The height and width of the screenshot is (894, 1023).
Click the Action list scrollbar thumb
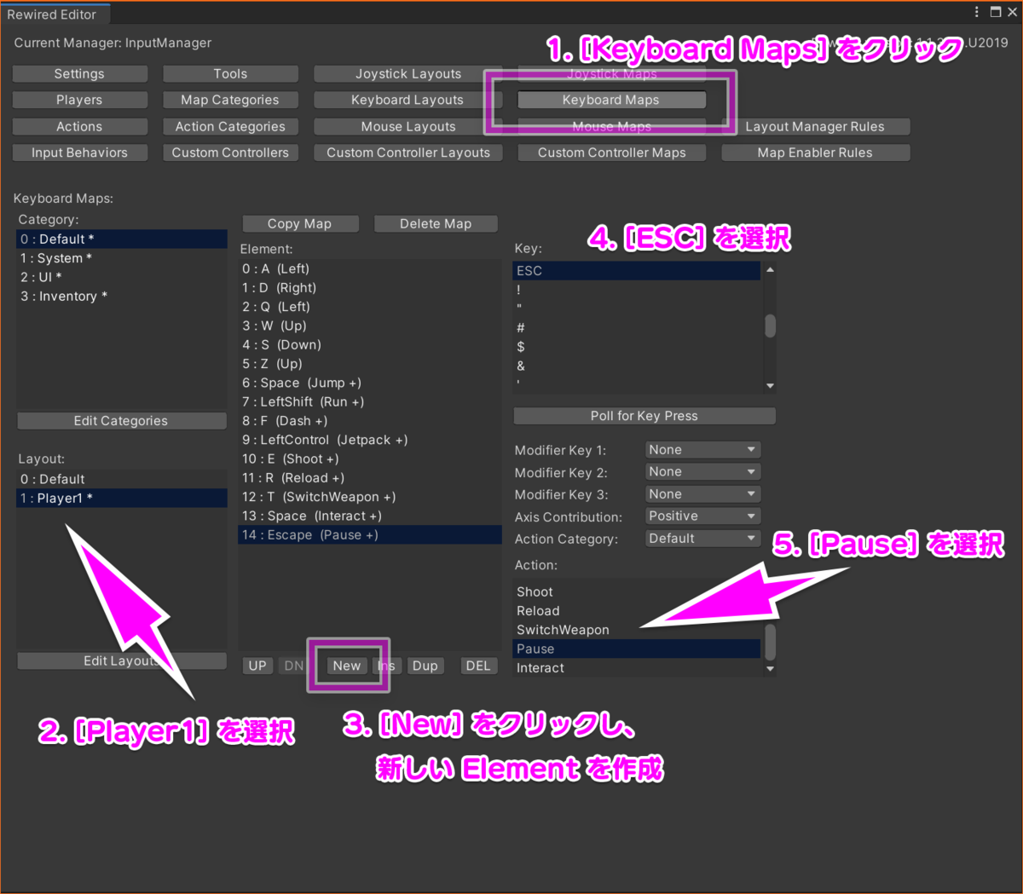click(770, 642)
